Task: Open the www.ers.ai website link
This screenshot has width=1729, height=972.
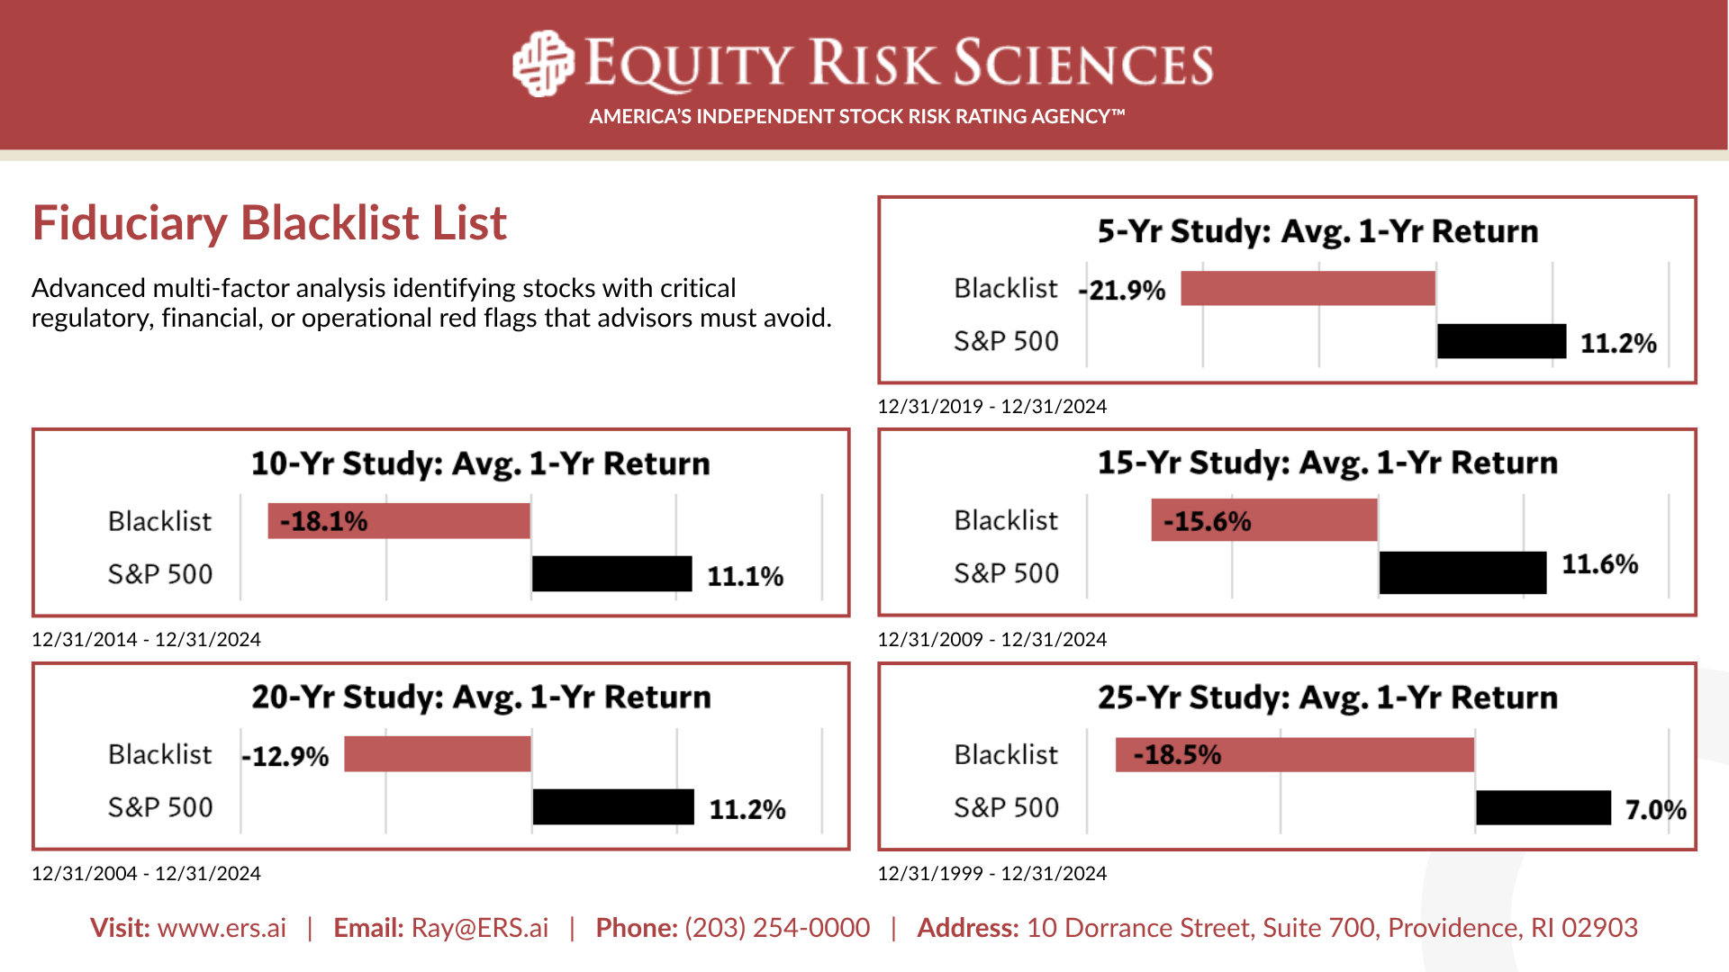Action: 222,928
